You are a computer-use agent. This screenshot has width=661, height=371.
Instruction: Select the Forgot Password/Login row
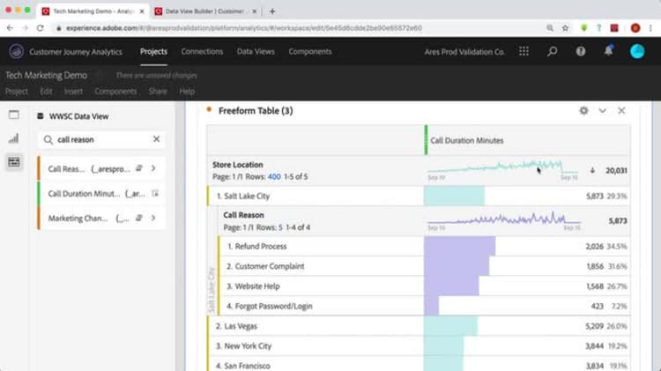point(424,306)
